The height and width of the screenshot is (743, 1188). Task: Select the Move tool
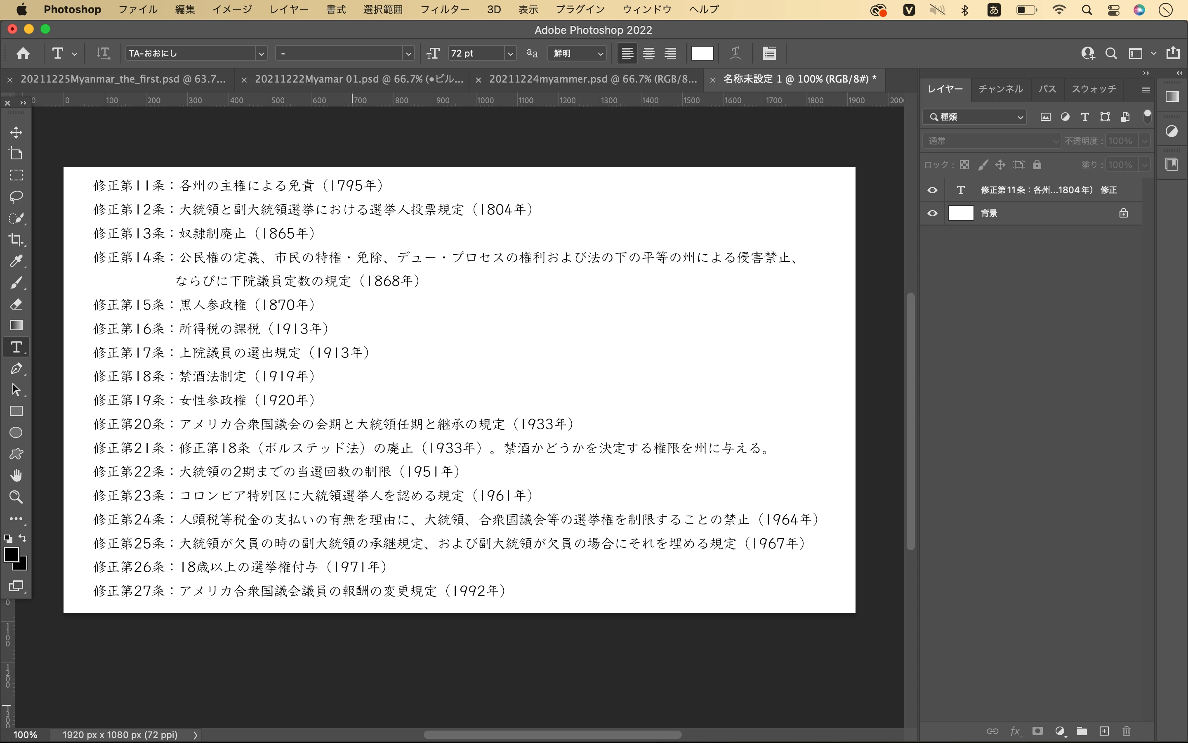pyautogui.click(x=16, y=133)
